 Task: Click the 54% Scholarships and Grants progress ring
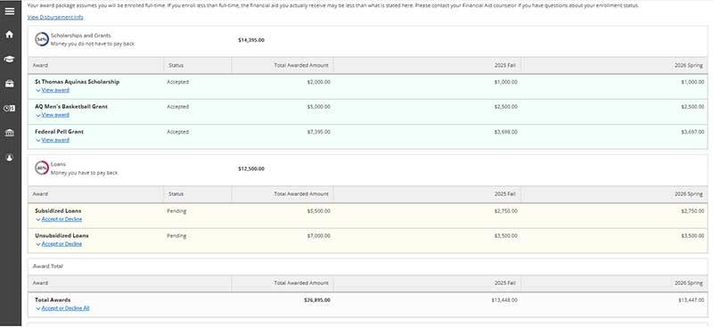42,39
